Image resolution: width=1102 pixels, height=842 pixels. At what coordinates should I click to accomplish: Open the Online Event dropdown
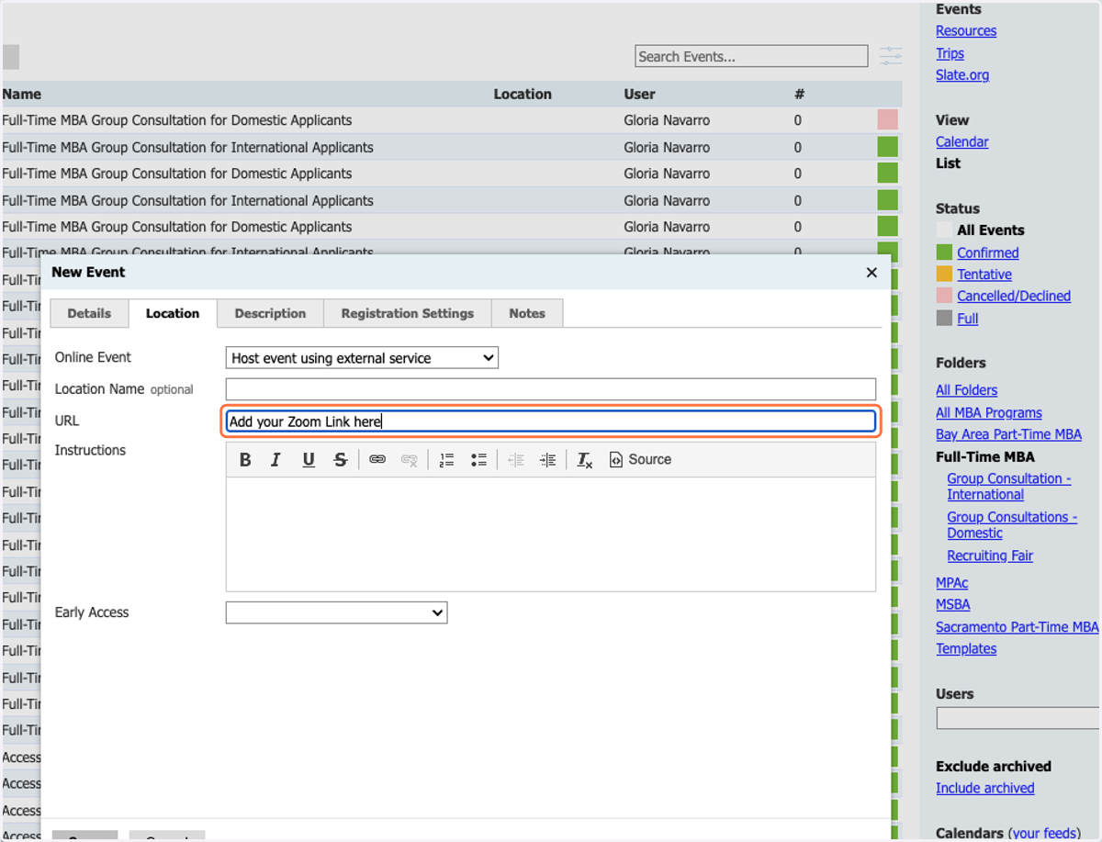point(362,358)
